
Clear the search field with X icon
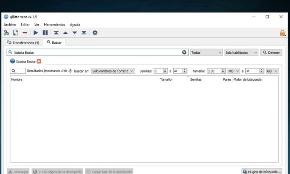(x=184, y=53)
